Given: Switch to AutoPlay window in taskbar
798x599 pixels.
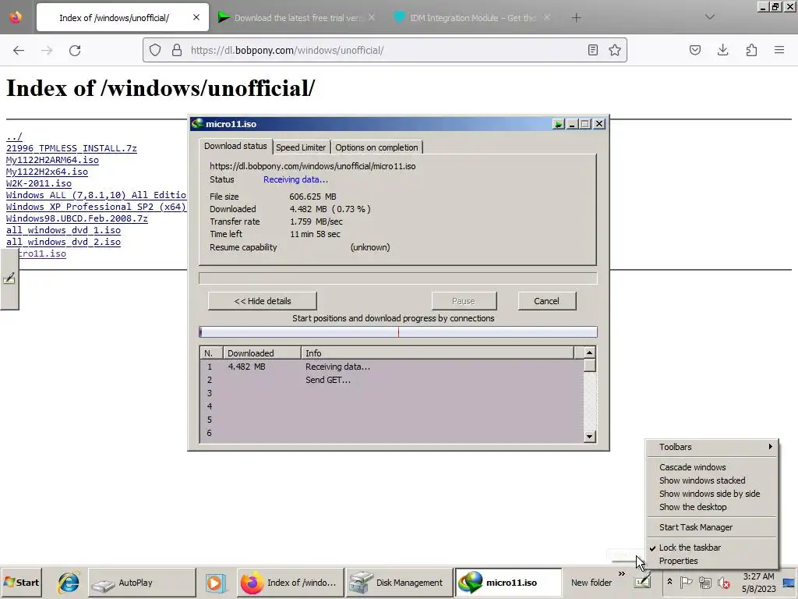Looking at the screenshot, I should coord(142,583).
